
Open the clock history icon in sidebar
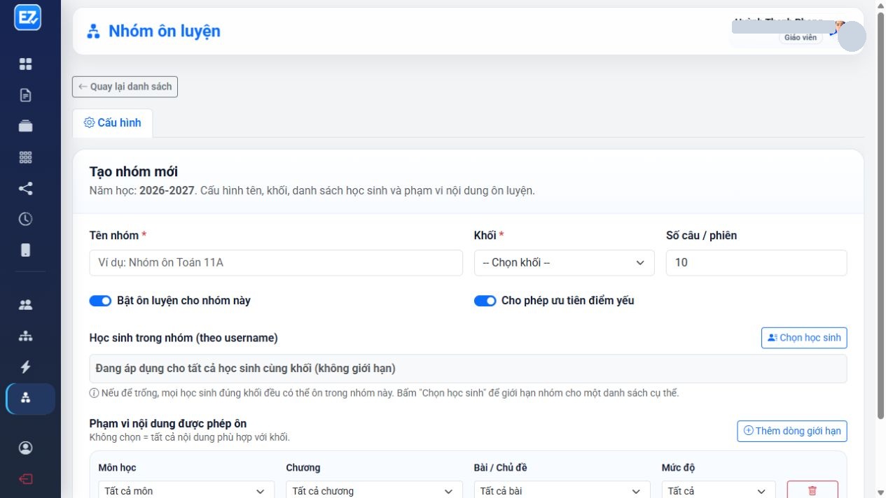(x=26, y=219)
